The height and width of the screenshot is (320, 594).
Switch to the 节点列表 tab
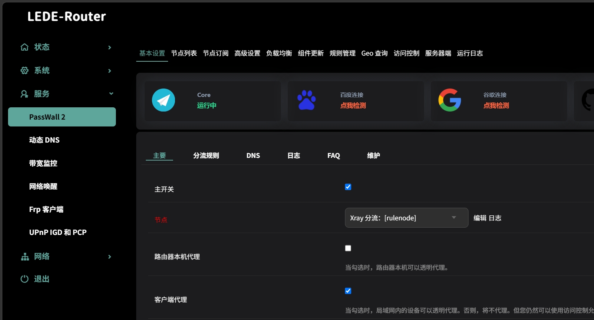click(x=184, y=53)
